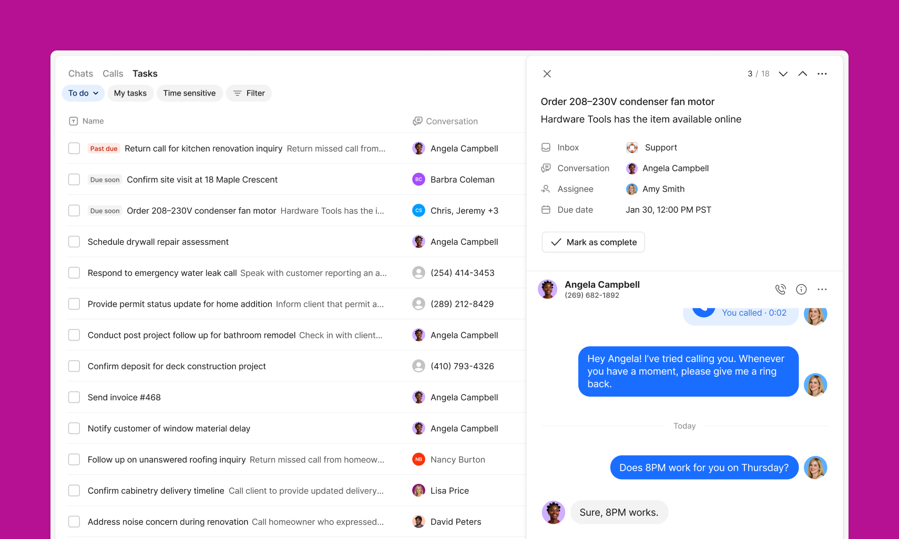Open Address noise concern during renovation task
899x539 pixels.
tap(168, 522)
